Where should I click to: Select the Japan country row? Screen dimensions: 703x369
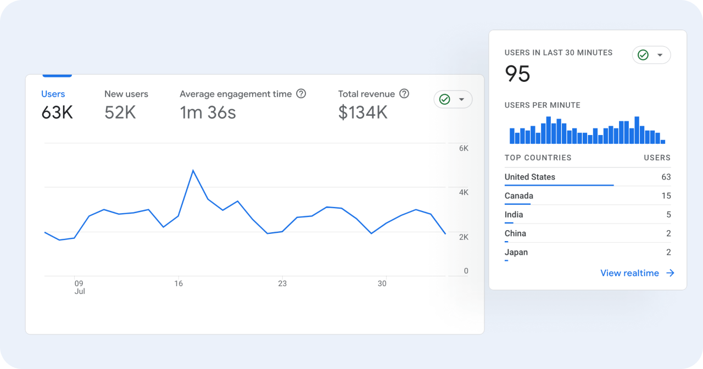[588, 253]
